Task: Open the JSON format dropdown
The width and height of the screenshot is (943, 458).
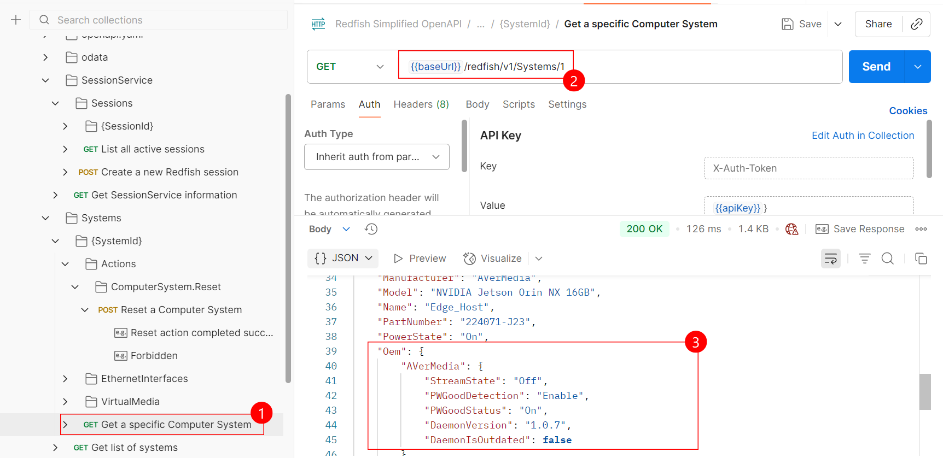Action: (x=344, y=258)
